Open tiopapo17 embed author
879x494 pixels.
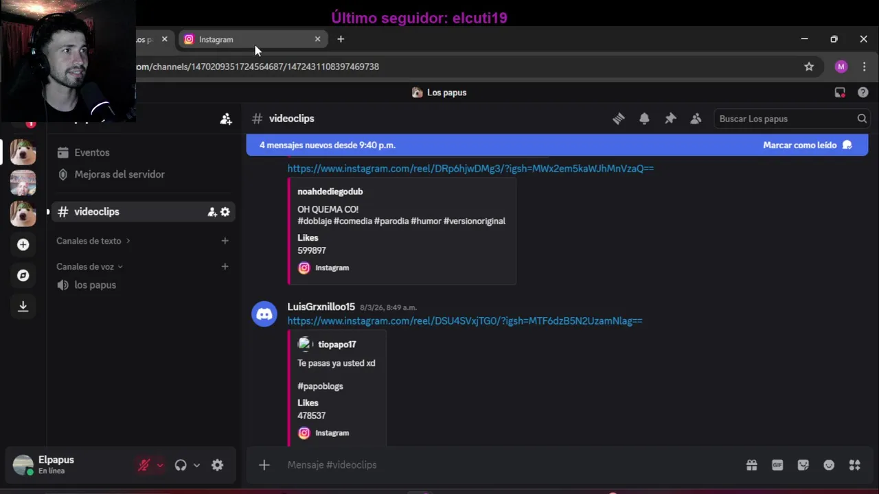point(336,344)
